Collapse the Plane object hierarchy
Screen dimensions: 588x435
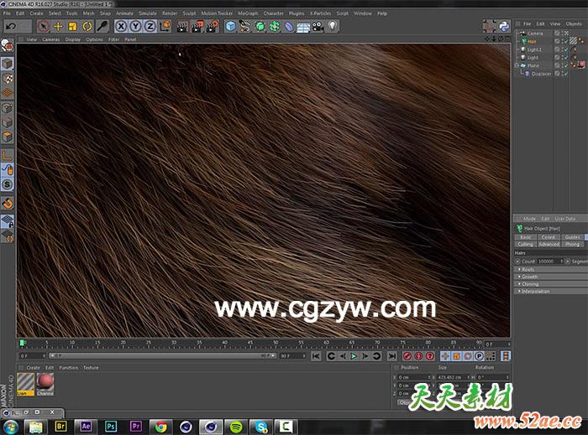[x=517, y=65]
